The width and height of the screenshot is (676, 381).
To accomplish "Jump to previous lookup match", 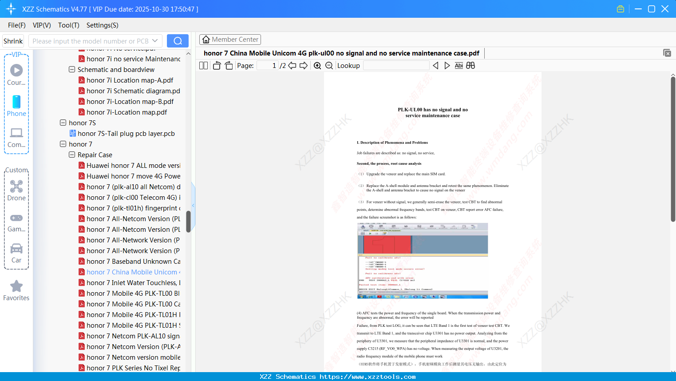I will [435, 66].
